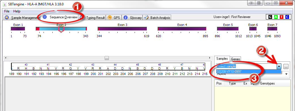This screenshot has width=295, height=111.
Task: Click the Exon 3 bar
Action: (x=122, y=29)
